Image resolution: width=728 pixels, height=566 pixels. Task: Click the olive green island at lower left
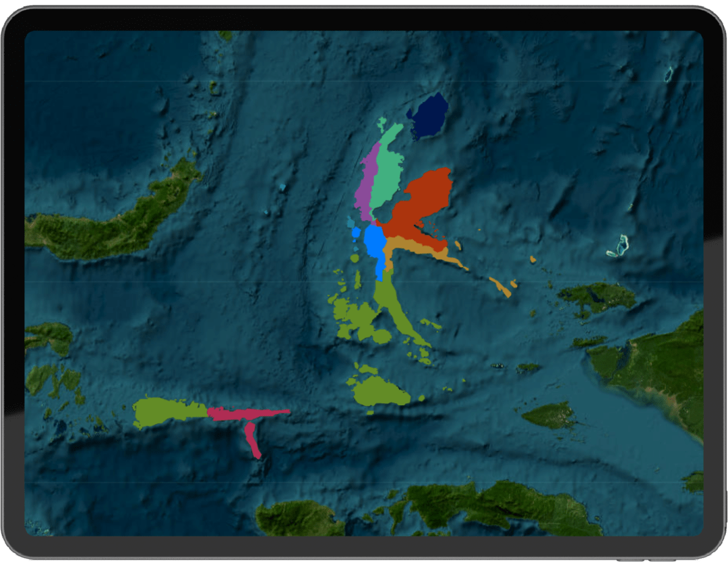pyautogui.click(x=165, y=411)
